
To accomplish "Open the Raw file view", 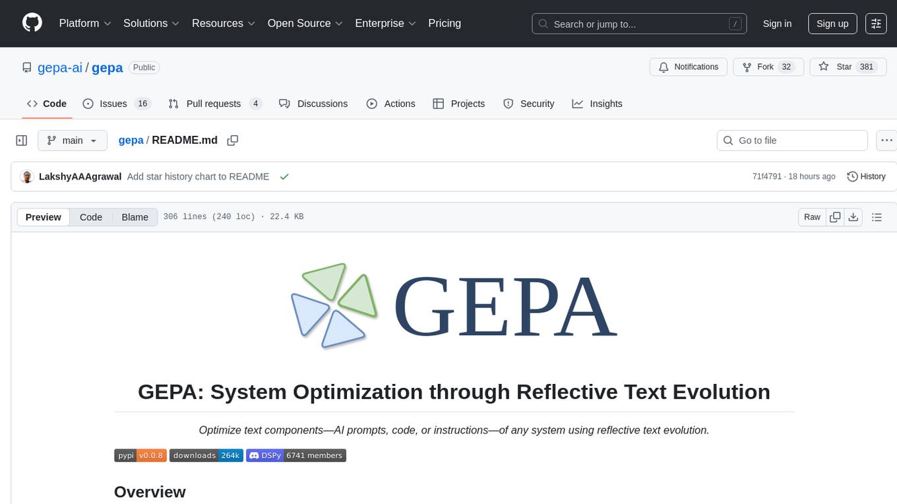I will coord(812,217).
